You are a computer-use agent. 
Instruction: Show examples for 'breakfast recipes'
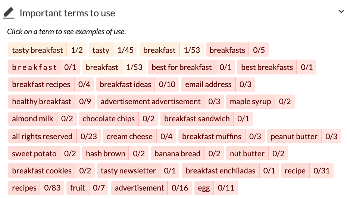point(41,84)
